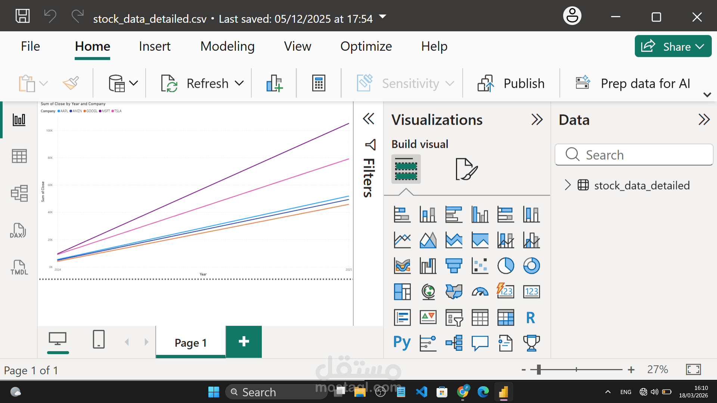The height and width of the screenshot is (403, 717).
Task: Open the Modeling menu
Action: (227, 46)
